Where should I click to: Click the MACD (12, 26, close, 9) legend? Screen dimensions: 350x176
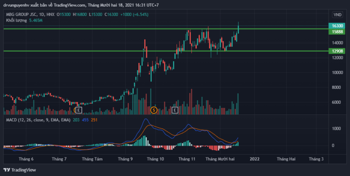point(38,120)
